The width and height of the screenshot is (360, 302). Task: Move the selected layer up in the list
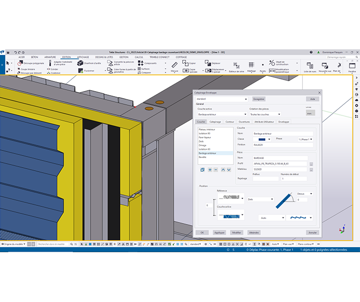(x=223, y=170)
